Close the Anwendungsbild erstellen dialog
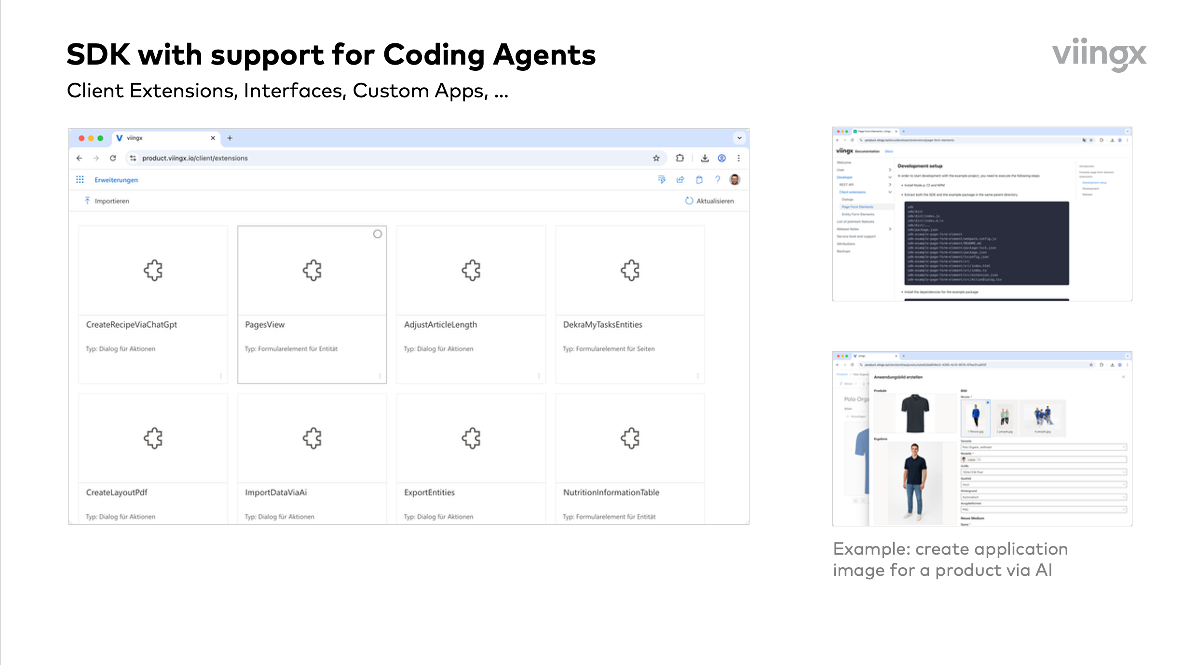Screen dimensions: 1196x665 [1123, 377]
